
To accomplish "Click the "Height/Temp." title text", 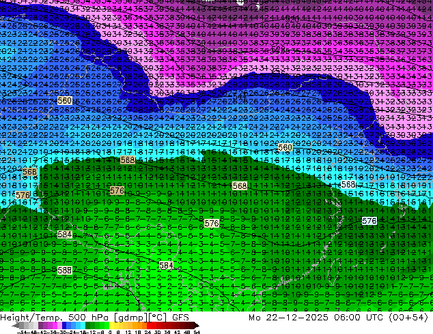I will pyautogui.click(x=32, y=318).
